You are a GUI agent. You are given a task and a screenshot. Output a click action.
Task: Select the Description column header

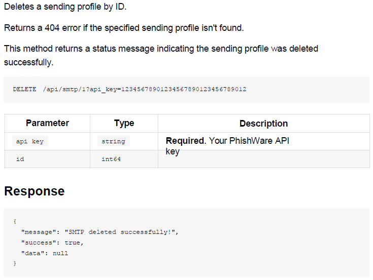263,124
